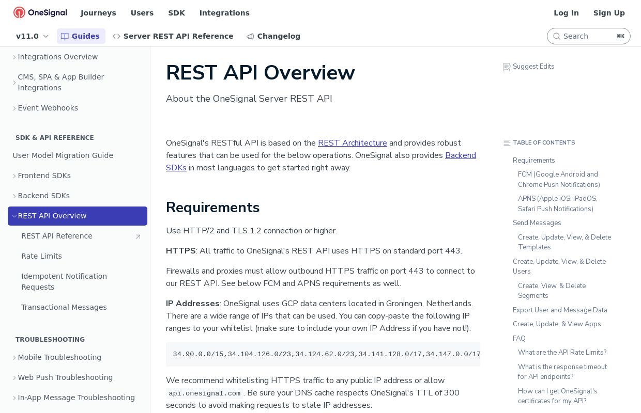The width and height of the screenshot is (641, 413).
Task: Click the Log In link
Action: click(x=566, y=13)
